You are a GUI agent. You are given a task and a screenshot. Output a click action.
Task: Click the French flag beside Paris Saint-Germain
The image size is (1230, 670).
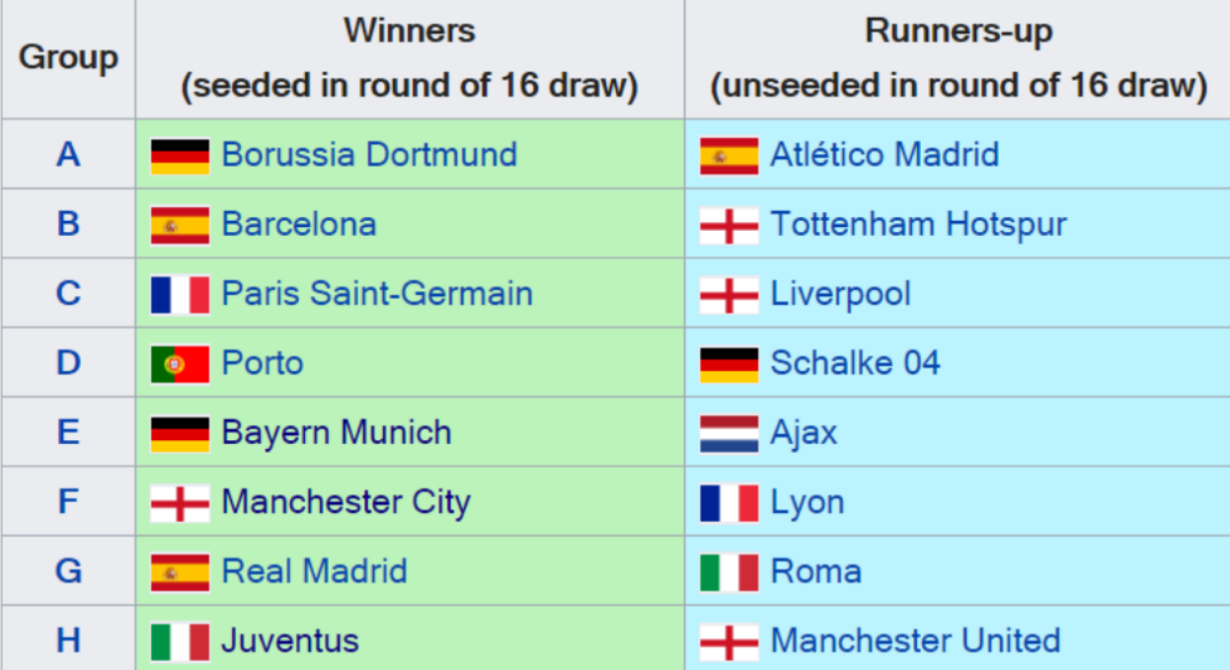[x=180, y=294]
